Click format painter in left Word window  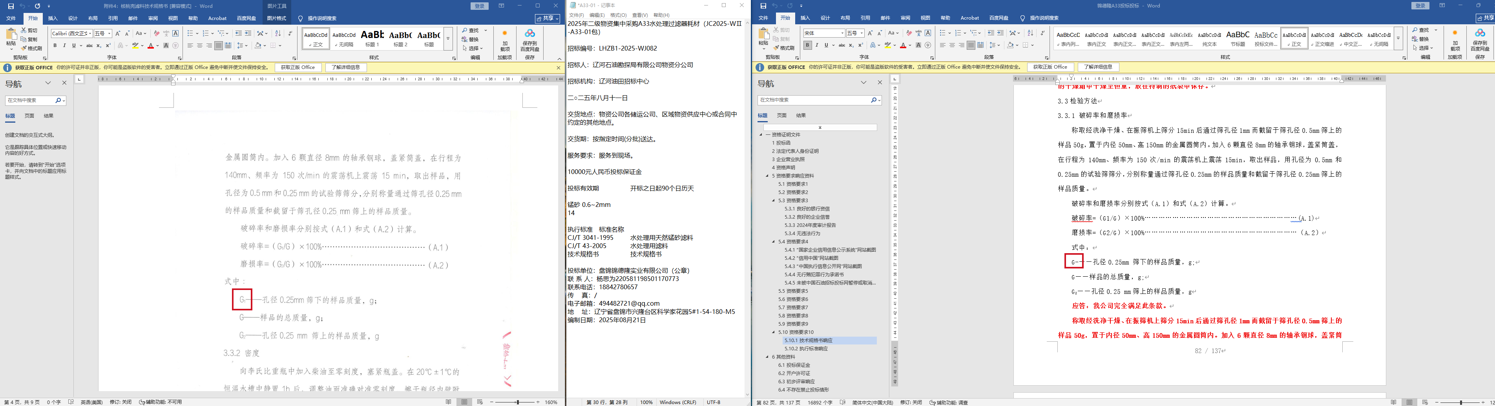pos(31,48)
